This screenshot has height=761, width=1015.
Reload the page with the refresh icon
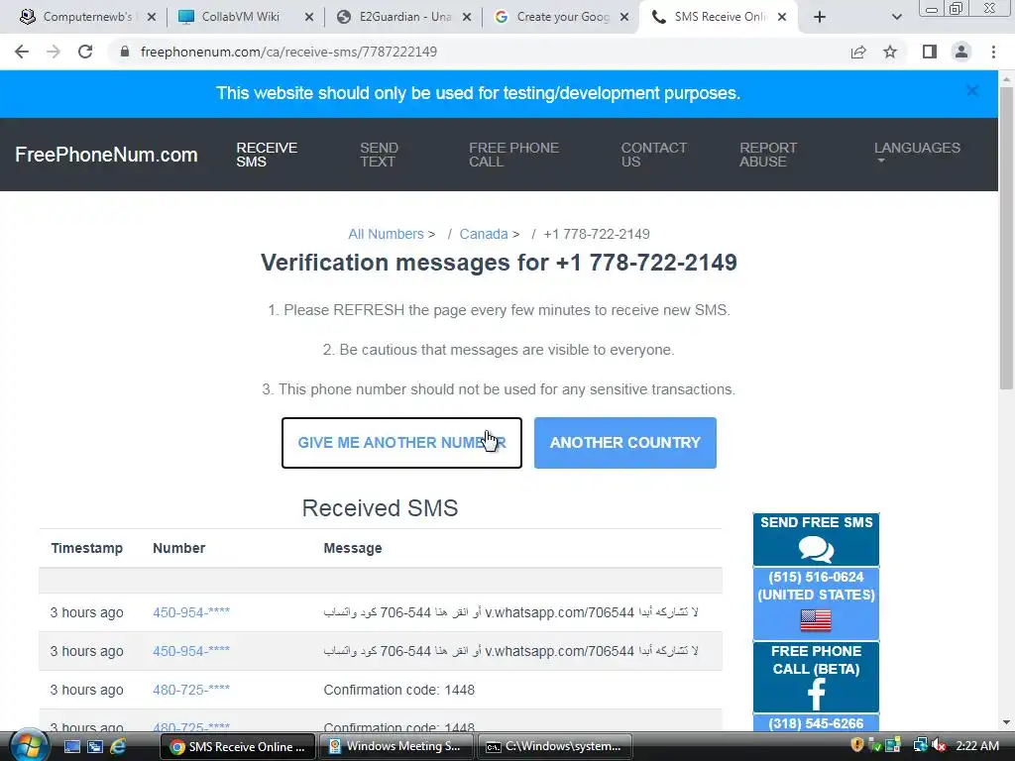[x=85, y=52]
